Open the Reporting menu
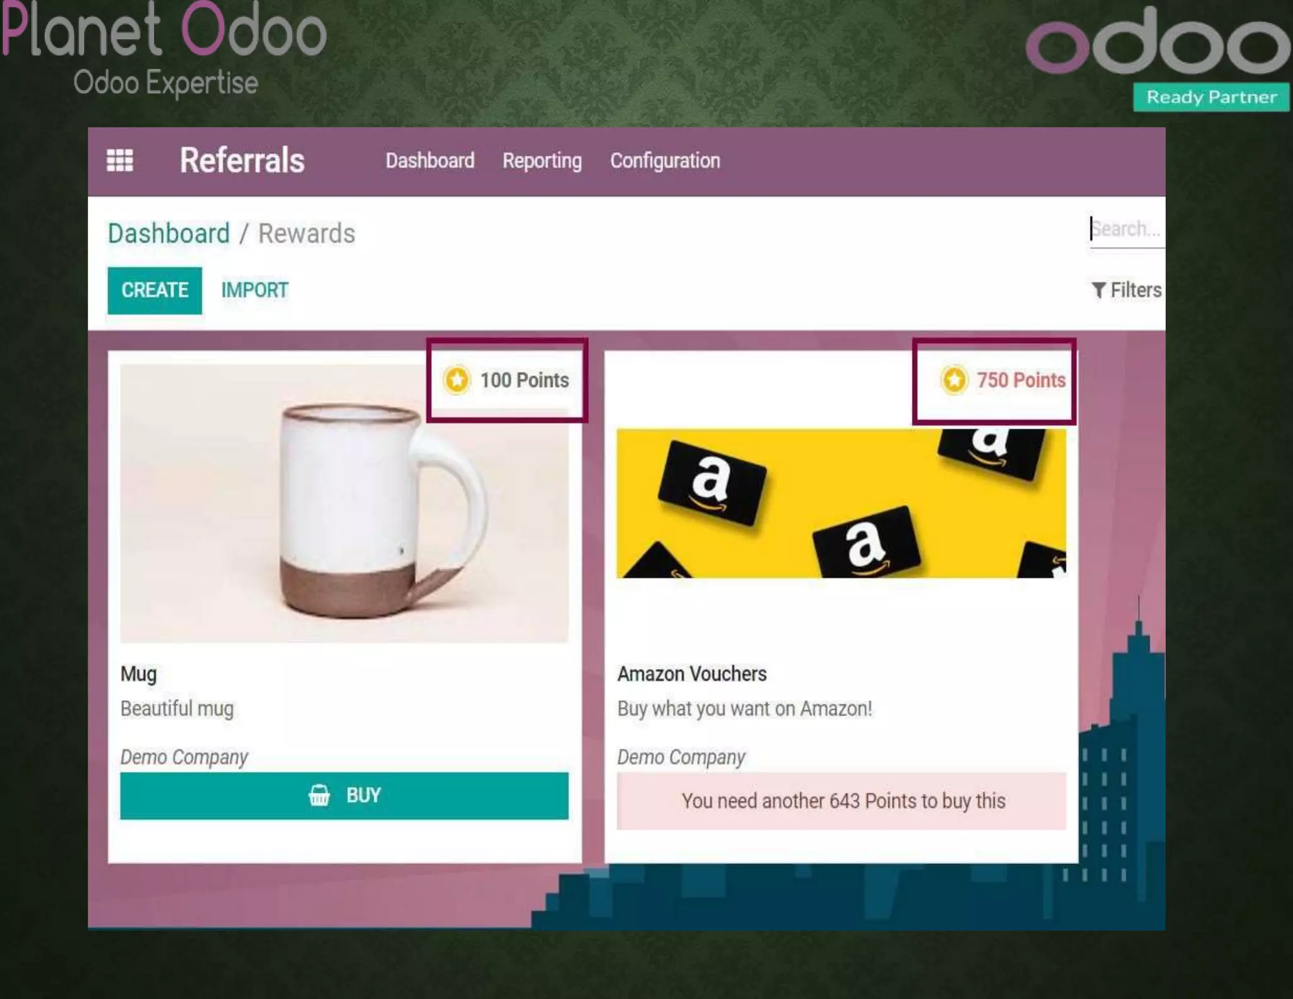Image resolution: width=1293 pixels, height=999 pixels. coord(542,161)
